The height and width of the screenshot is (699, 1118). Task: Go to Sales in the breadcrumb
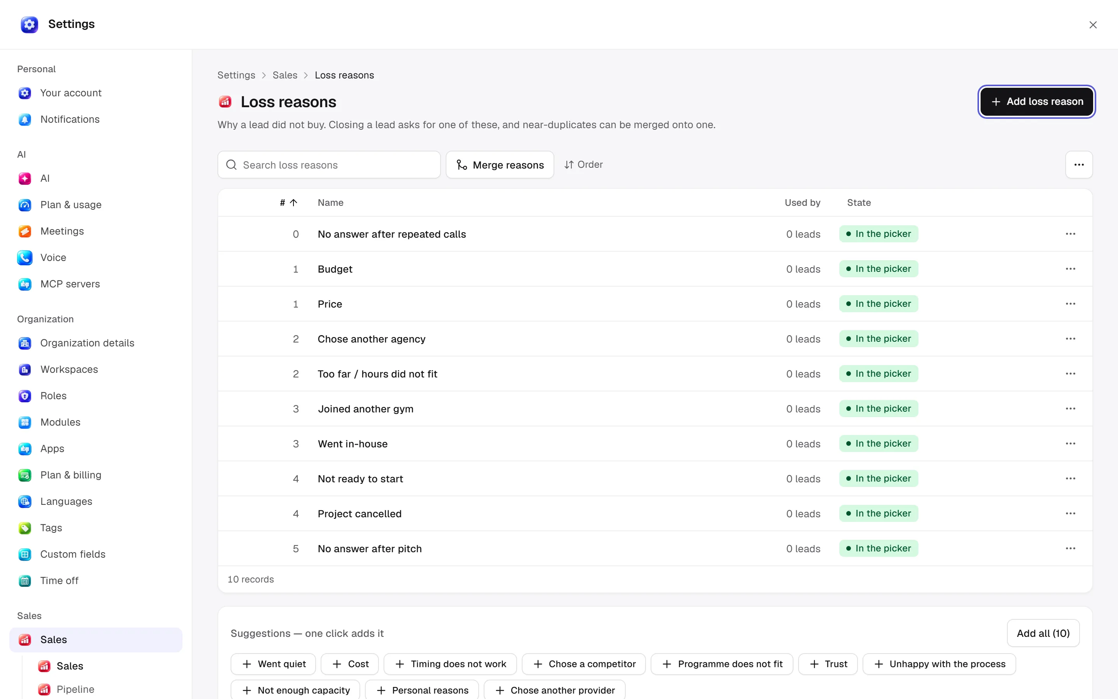(285, 75)
